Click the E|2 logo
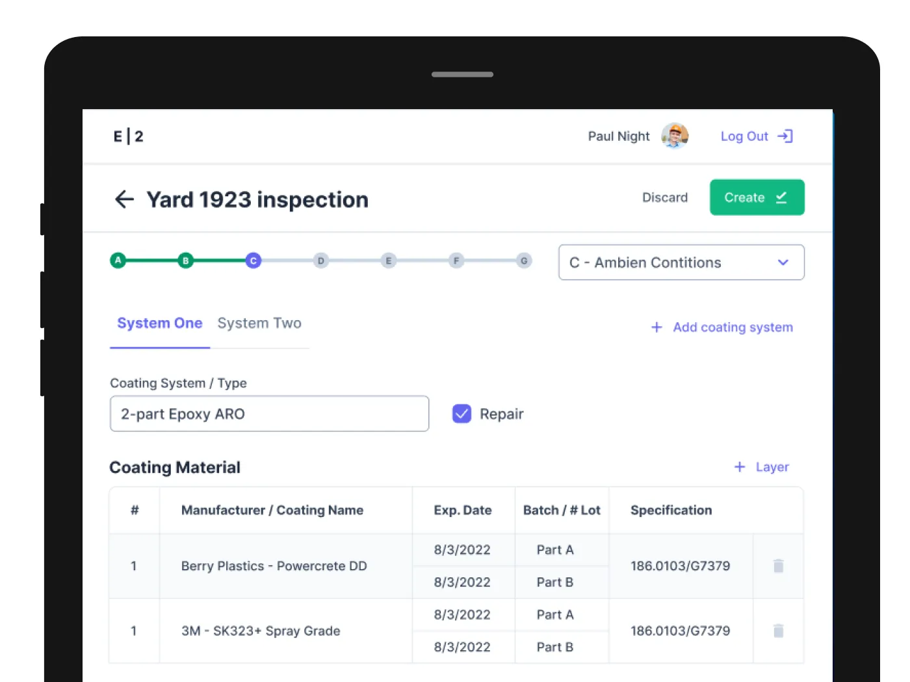Image resolution: width=910 pixels, height=682 pixels. (x=128, y=136)
